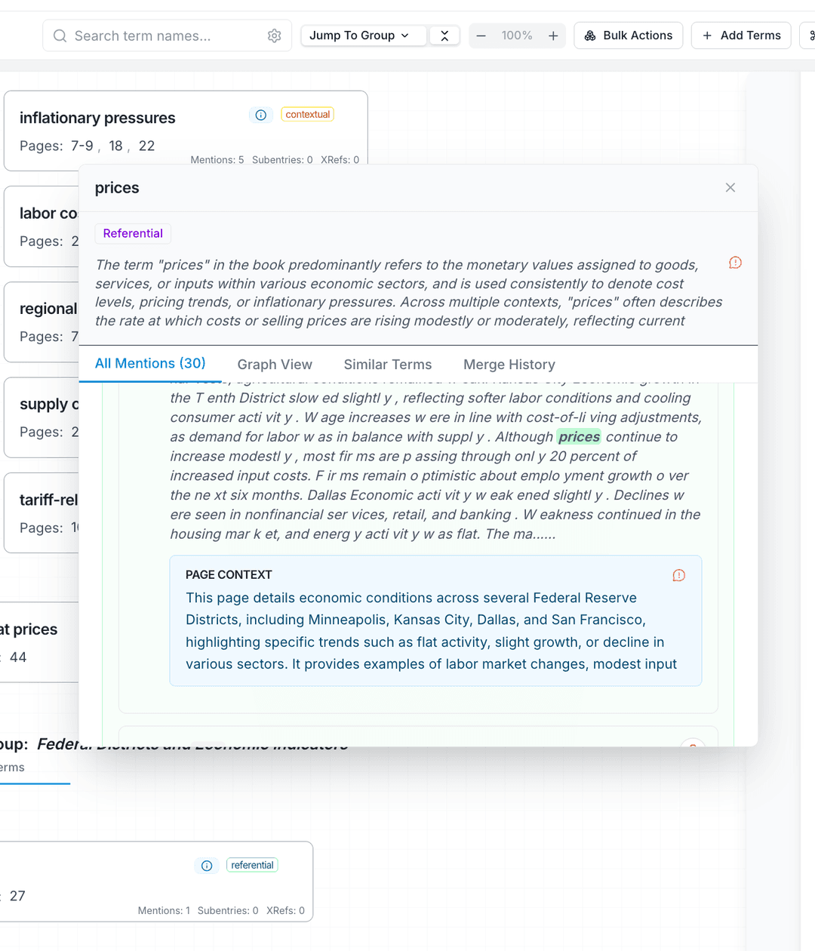Select the Similar Terms tab

click(x=387, y=365)
